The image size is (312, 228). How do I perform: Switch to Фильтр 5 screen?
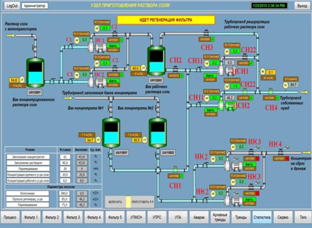(x=115, y=217)
